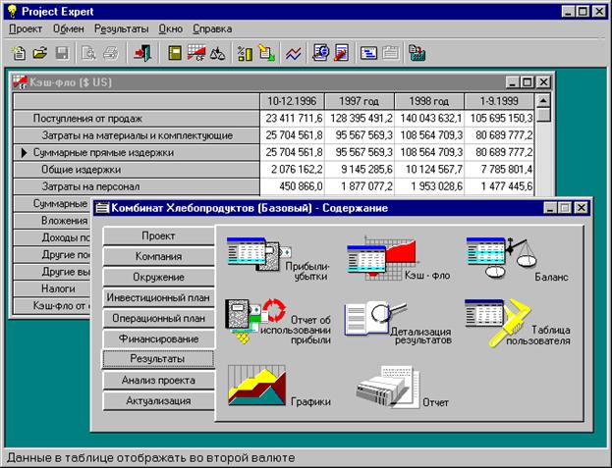Select the Инвестиционный план section tab
Viewport: 612px width, 468px height.
pyautogui.click(x=157, y=297)
